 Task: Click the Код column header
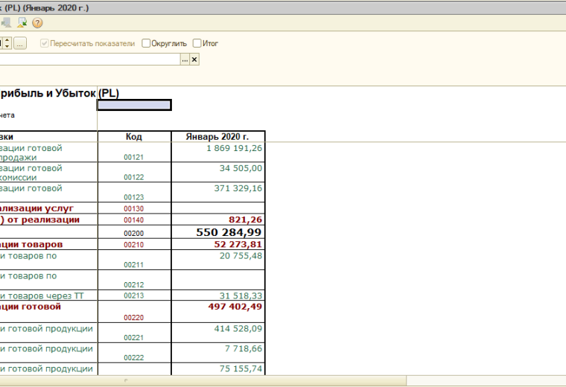(x=134, y=137)
